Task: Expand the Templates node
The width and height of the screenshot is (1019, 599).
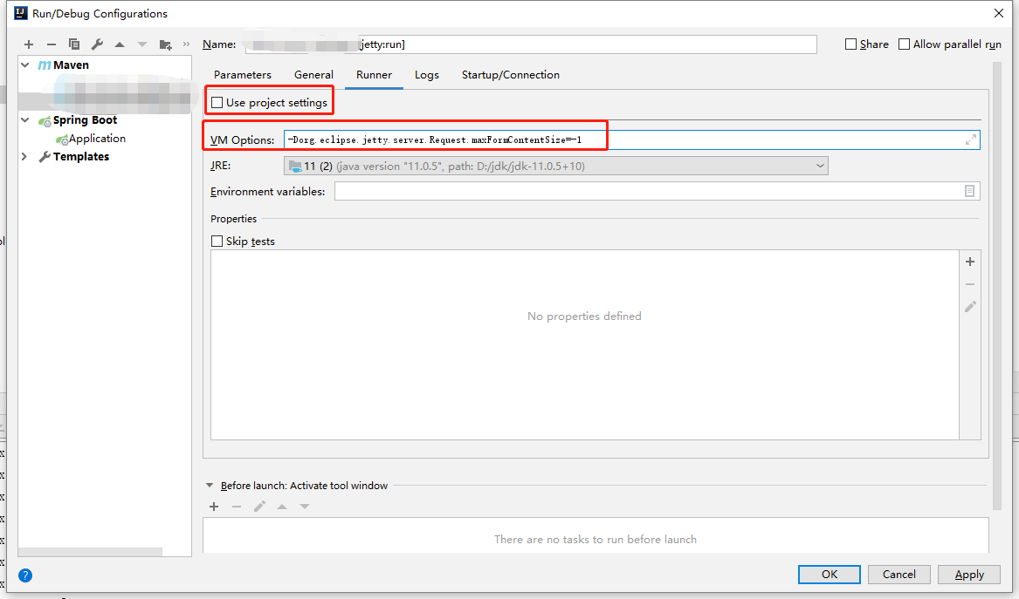Action: coord(24,156)
